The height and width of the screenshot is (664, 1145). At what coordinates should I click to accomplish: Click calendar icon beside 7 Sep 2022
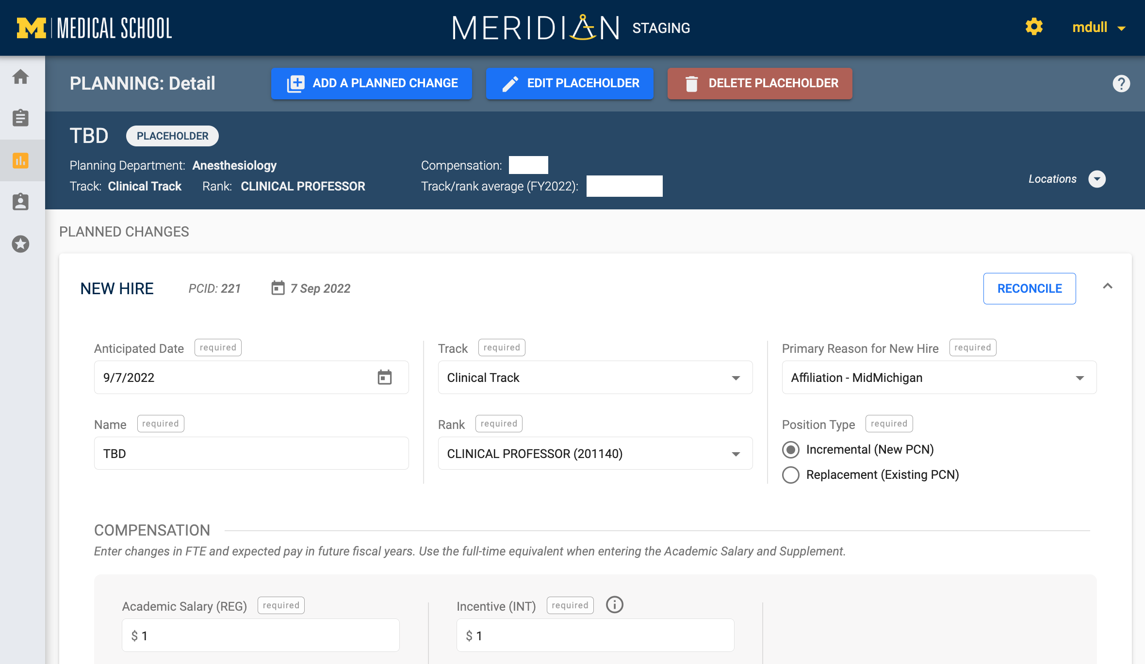coord(278,288)
